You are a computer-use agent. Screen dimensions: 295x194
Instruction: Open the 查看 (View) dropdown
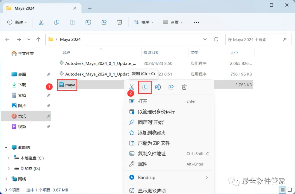[x=173, y=22]
